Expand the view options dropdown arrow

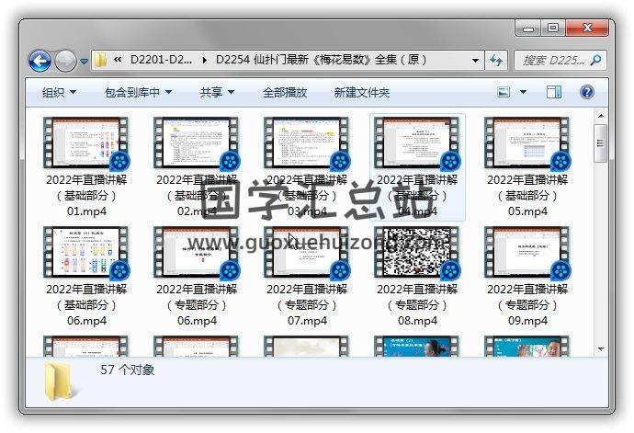click(x=526, y=92)
